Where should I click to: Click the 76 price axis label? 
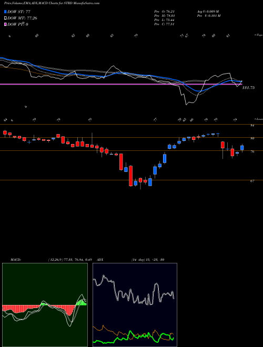[x=252, y=152]
